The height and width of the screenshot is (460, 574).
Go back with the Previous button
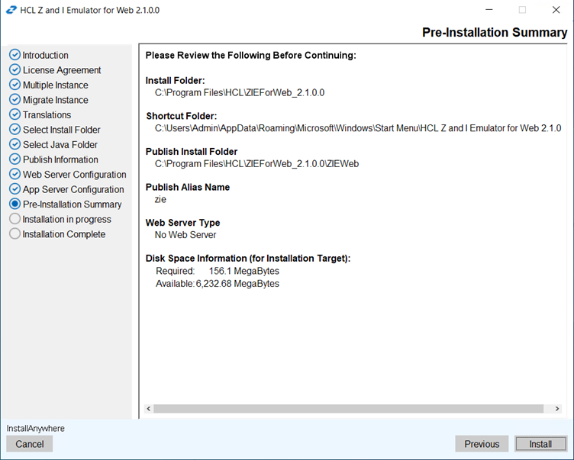(x=482, y=444)
